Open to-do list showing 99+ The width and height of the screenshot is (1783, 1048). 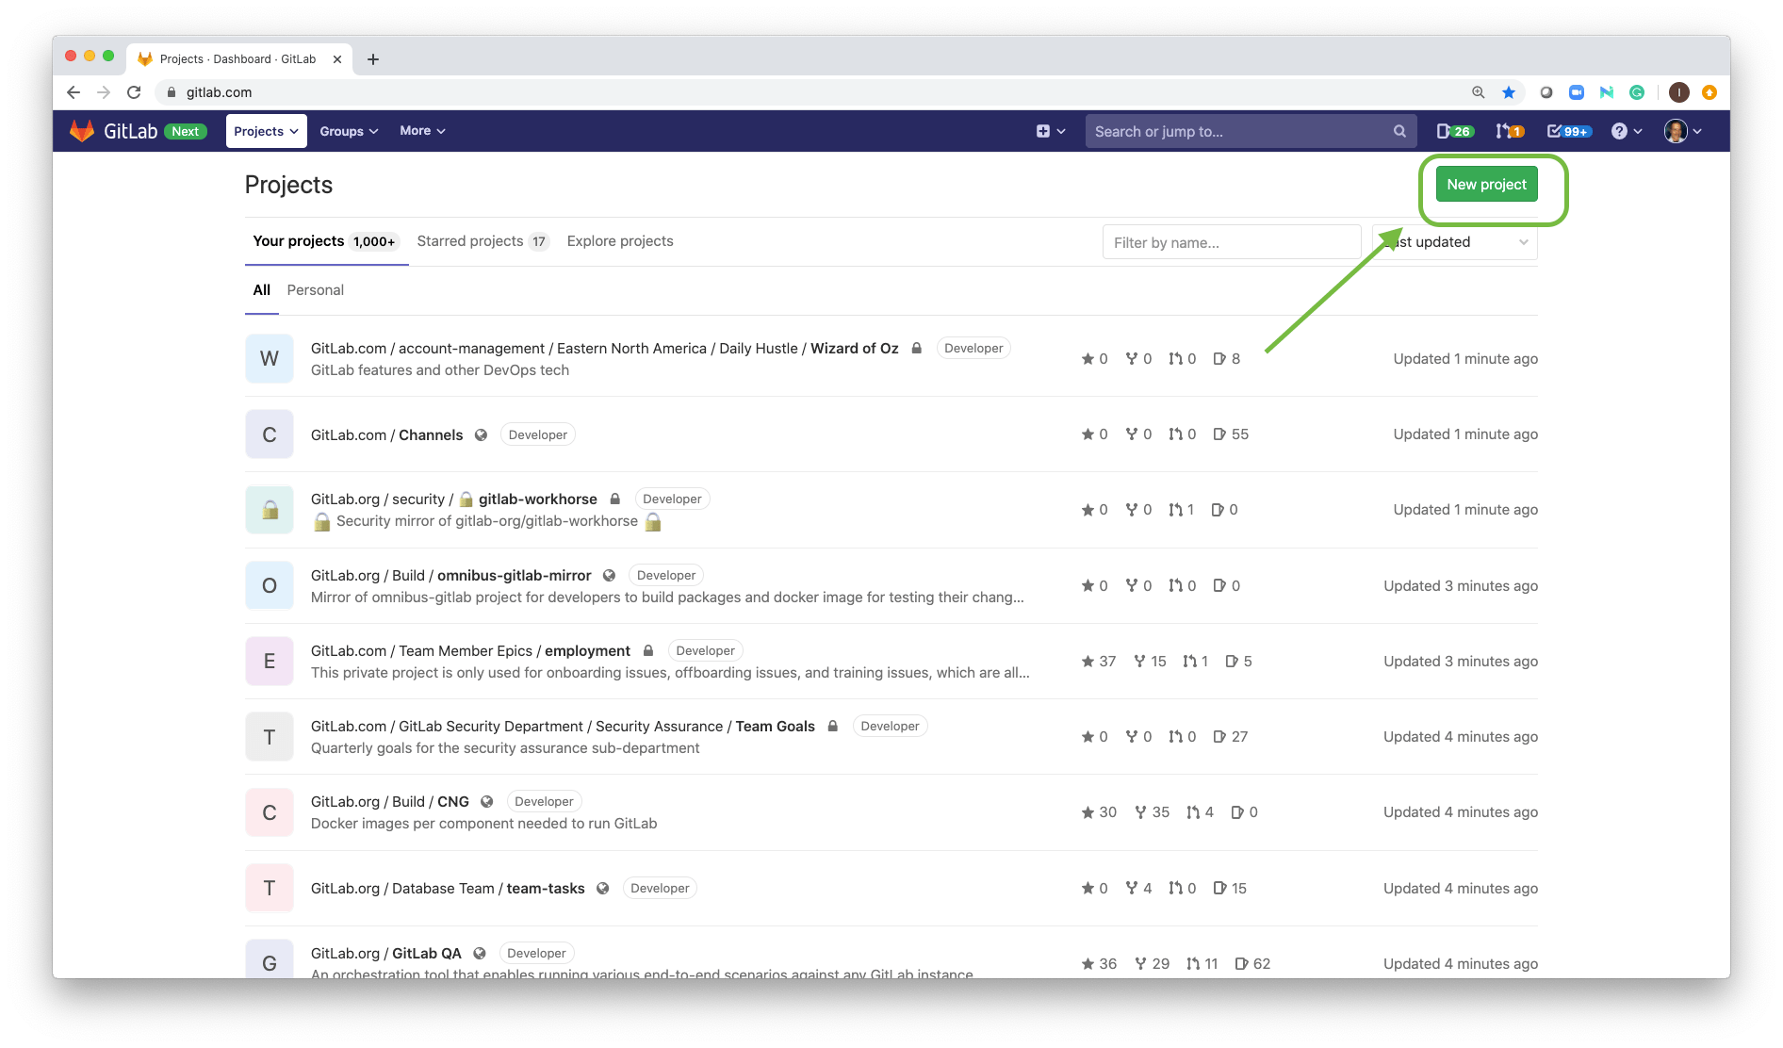1569,131
